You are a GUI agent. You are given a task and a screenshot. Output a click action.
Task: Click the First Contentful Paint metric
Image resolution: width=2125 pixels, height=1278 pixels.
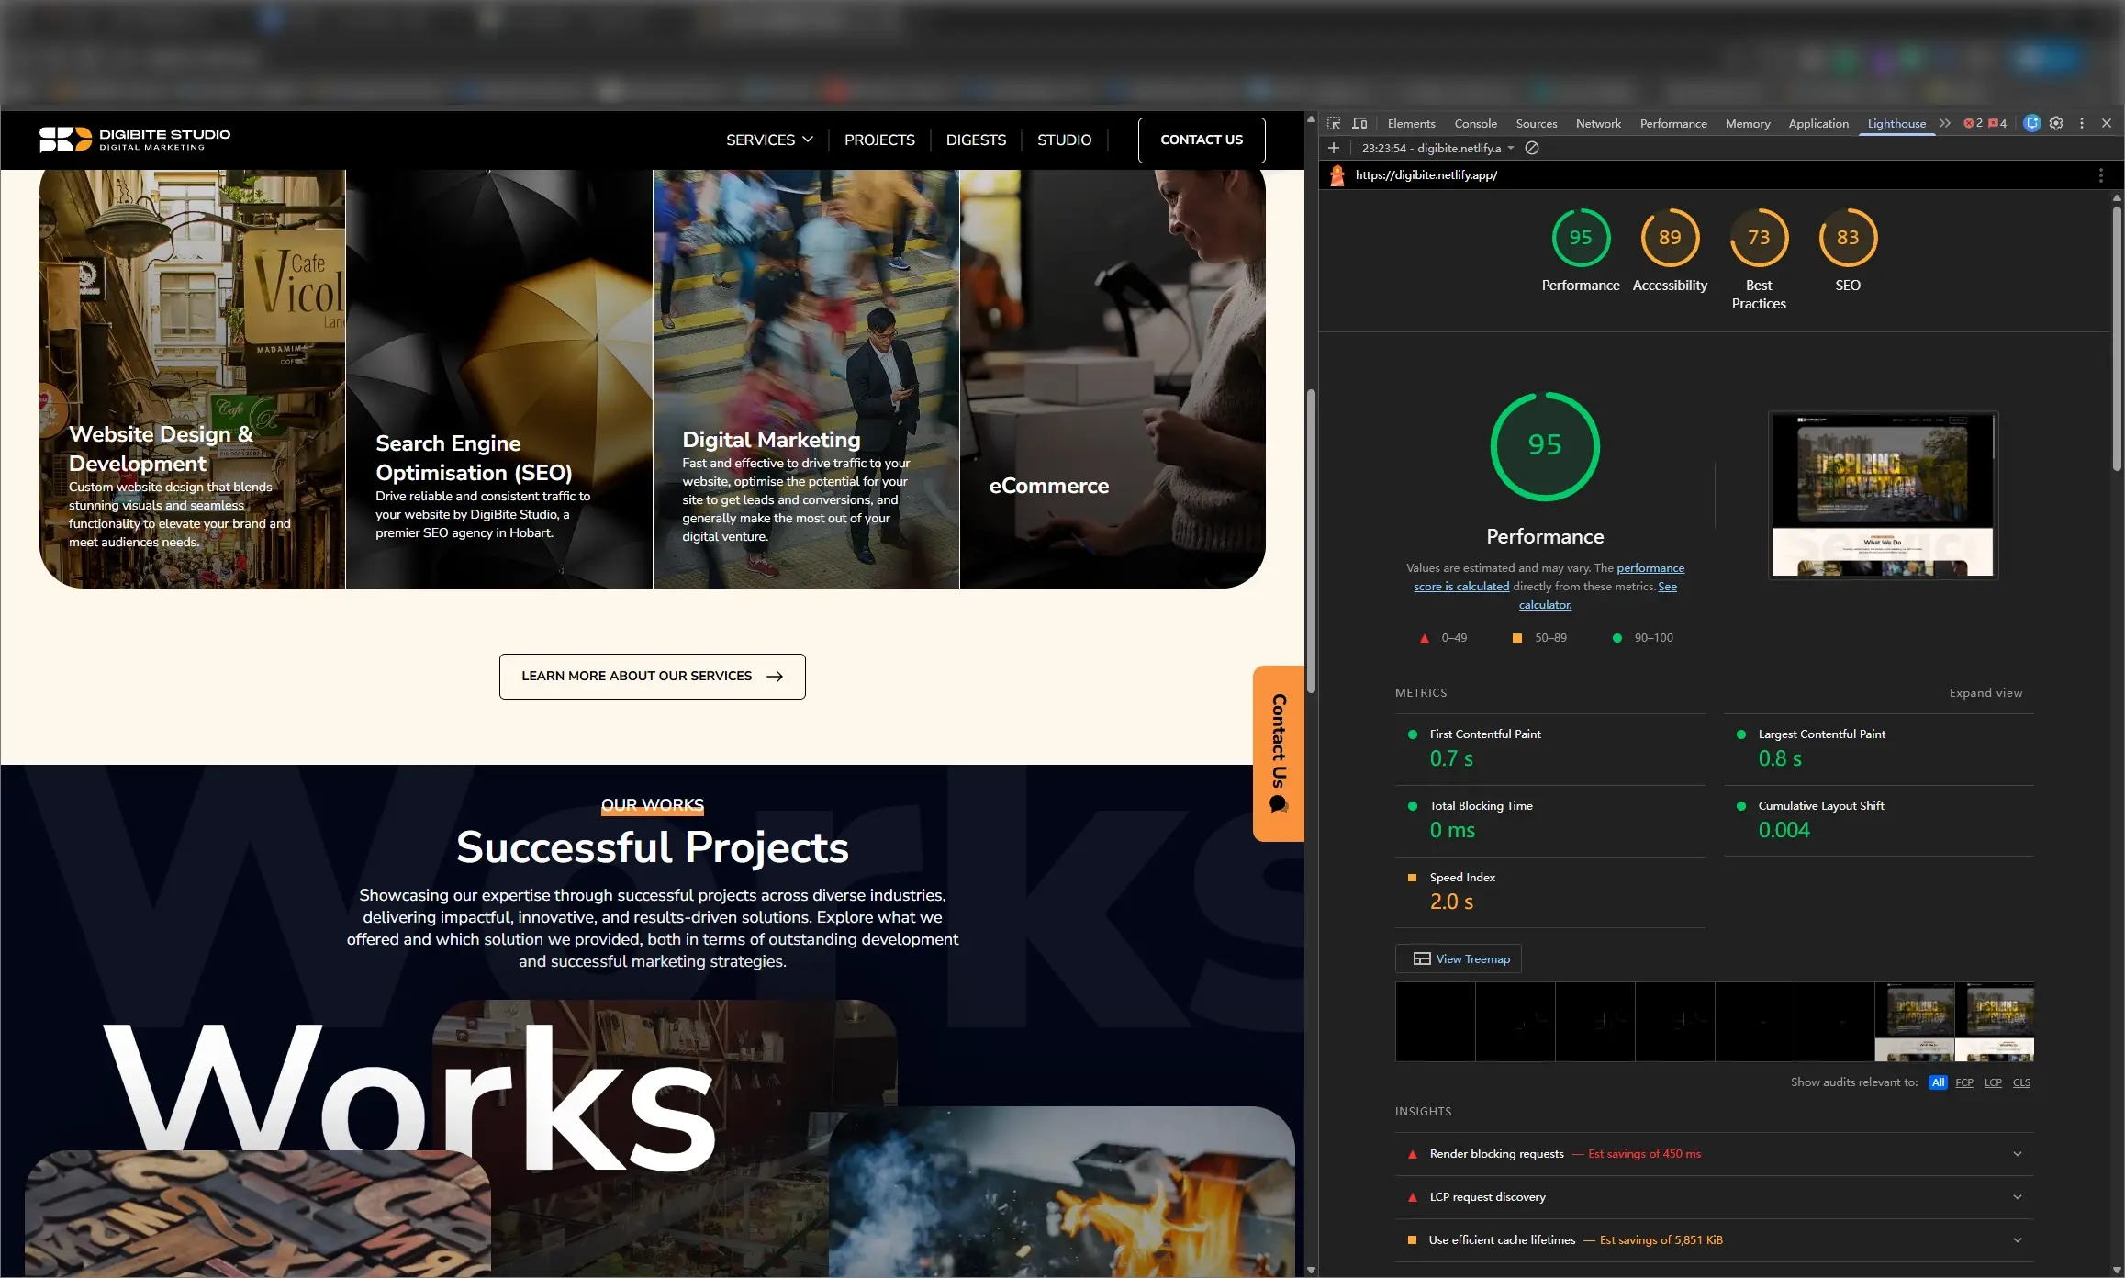pos(1550,749)
